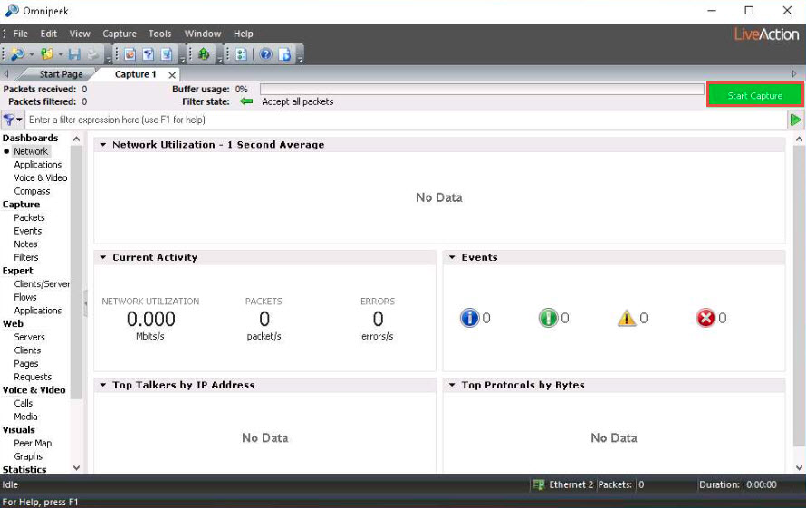Open Peer Map under Visuals
806x508 pixels.
(x=33, y=443)
